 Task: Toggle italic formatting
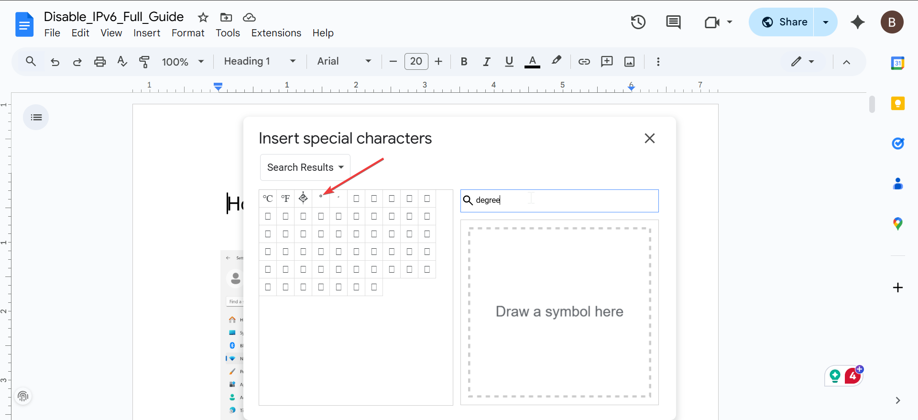click(486, 62)
